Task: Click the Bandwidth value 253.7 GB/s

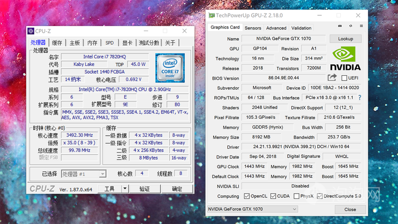Action: [x=339, y=137]
